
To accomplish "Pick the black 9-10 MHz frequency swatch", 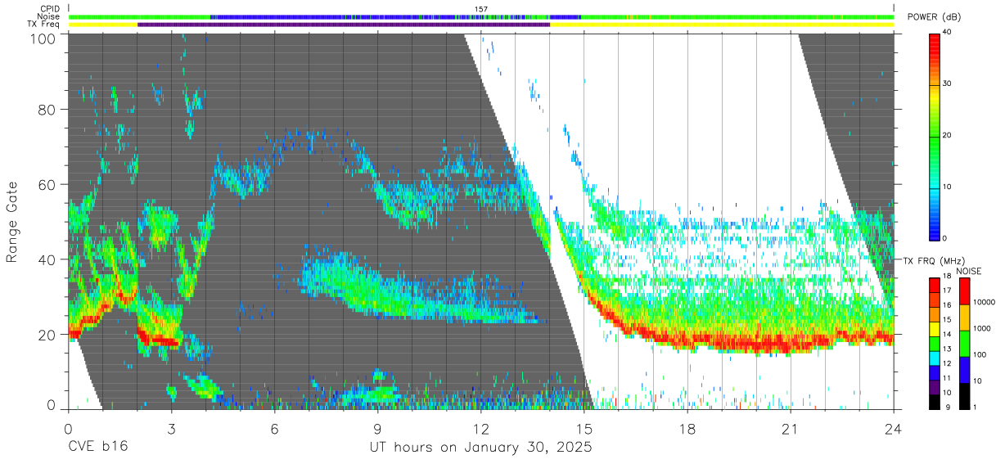I will (934, 400).
